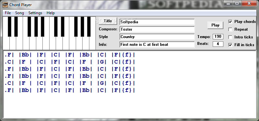Play the lower octave F white key

tap(26, 43)
